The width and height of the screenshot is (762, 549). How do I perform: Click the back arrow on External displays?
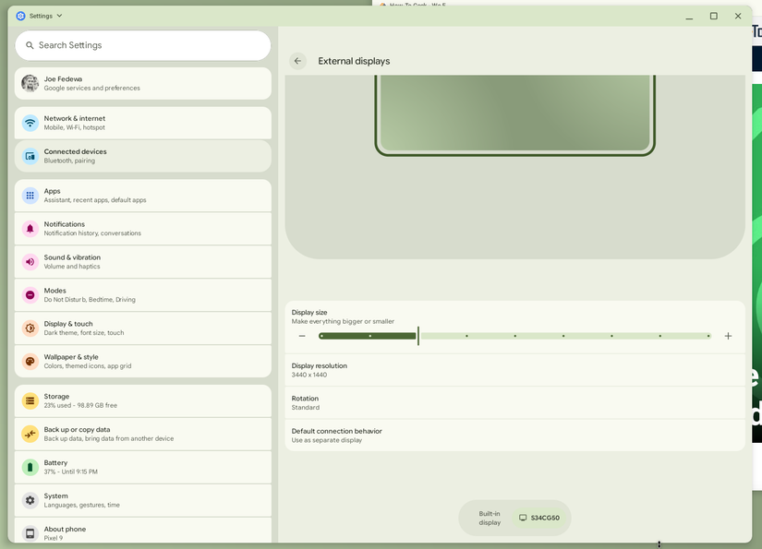point(297,60)
